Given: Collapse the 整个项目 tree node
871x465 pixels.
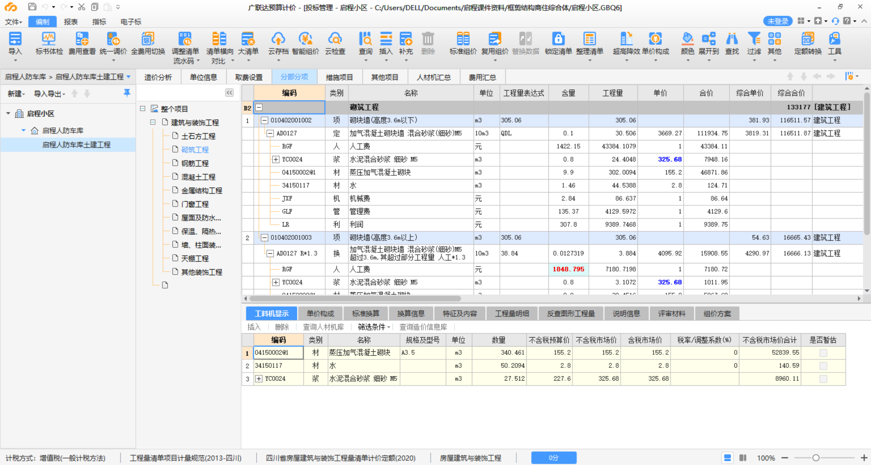Looking at the screenshot, I should click(142, 108).
